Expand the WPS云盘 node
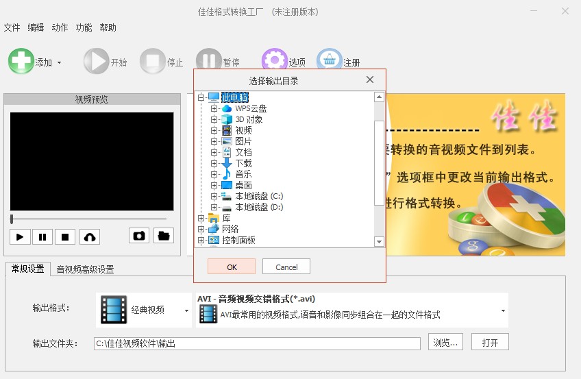 tap(214, 108)
